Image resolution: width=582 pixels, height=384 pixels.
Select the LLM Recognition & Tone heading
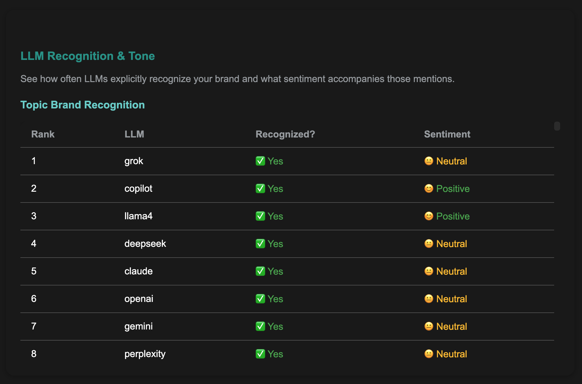point(88,56)
